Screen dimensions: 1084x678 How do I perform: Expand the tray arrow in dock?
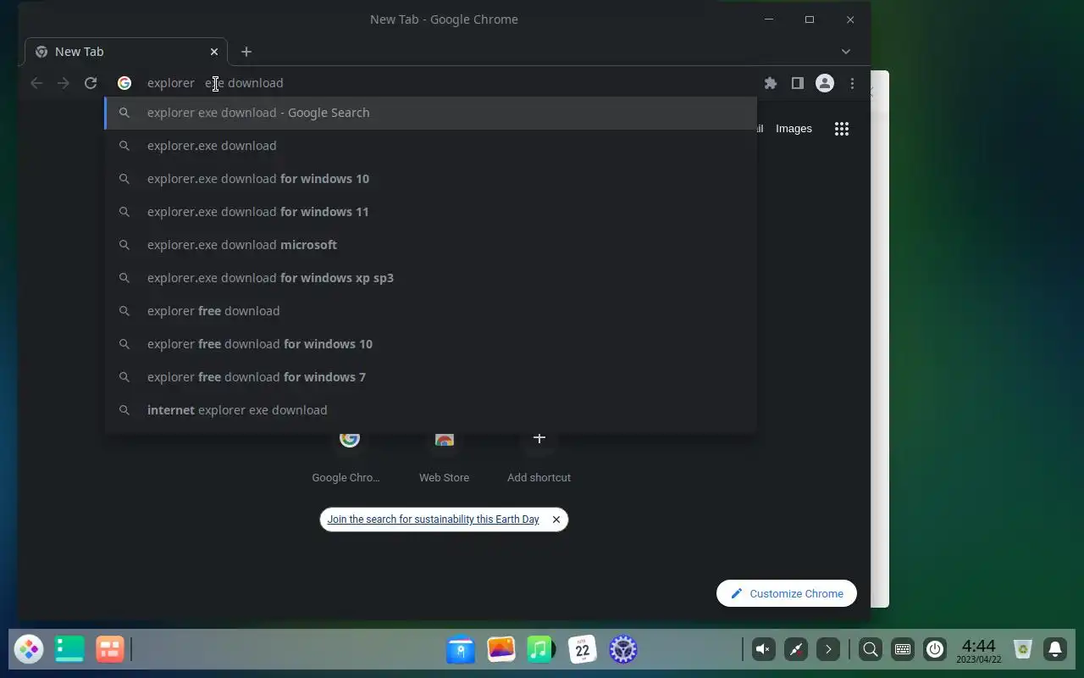[828, 650]
